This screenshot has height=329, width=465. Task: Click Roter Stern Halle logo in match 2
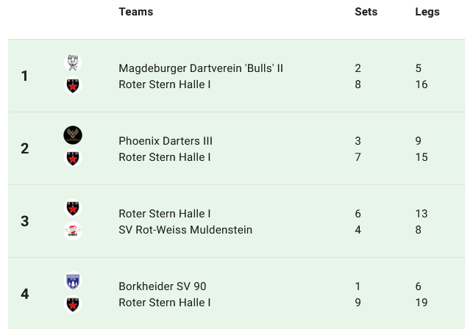point(73,158)
